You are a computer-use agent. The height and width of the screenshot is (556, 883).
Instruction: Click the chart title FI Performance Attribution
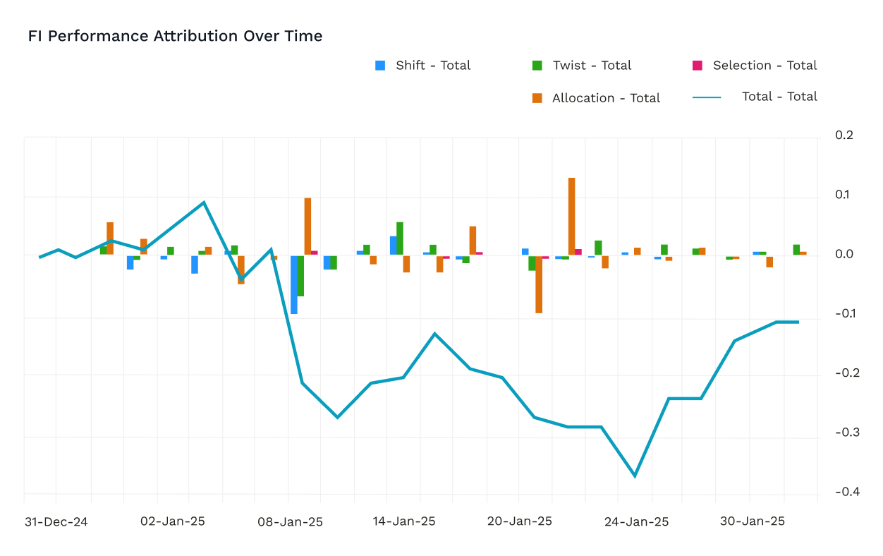(175, 36)
